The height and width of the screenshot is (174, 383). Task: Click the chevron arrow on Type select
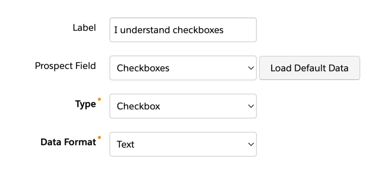[x=251, y=106]
